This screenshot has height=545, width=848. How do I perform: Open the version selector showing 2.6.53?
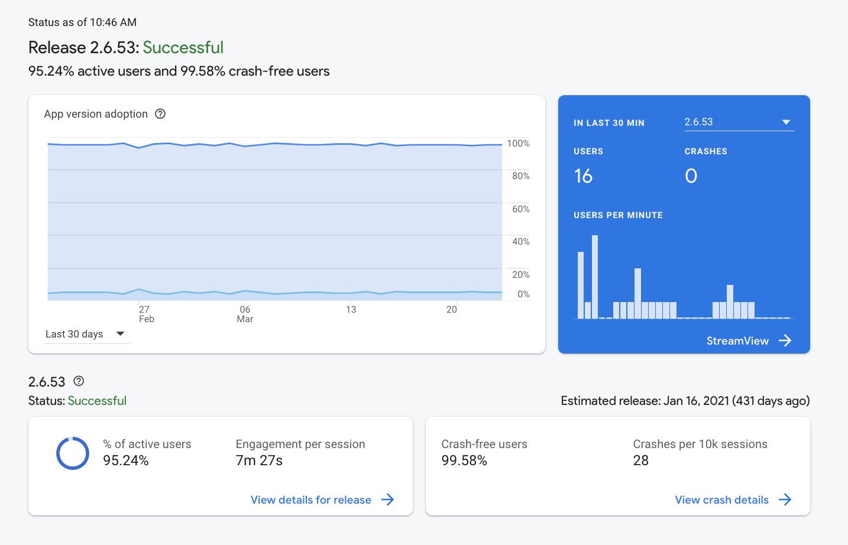[739, 122]
